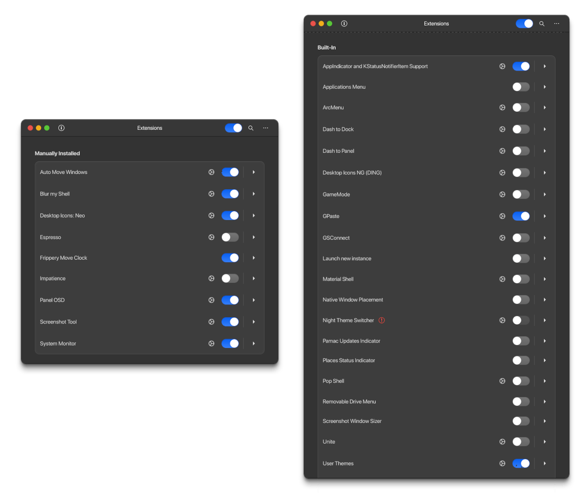The height and width of the screenshot is (497, 588).
Task: Open GameMode settings icon
Action: pyautogui.click(x=502, y=195)
